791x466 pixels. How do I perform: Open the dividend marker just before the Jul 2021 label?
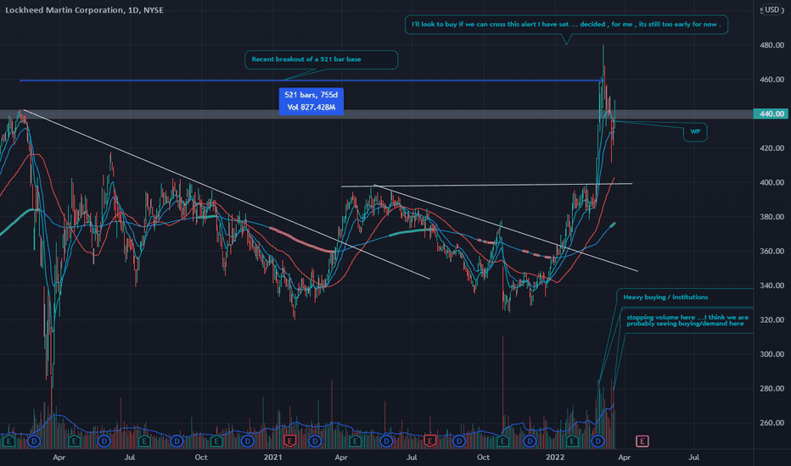coord(386,441)
